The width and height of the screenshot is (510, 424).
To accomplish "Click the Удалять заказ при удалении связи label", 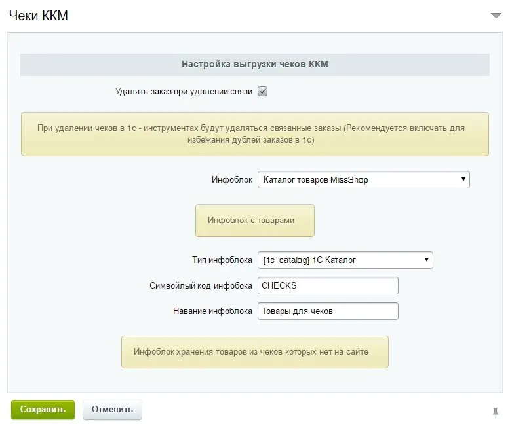I will (x=184, y=92).
